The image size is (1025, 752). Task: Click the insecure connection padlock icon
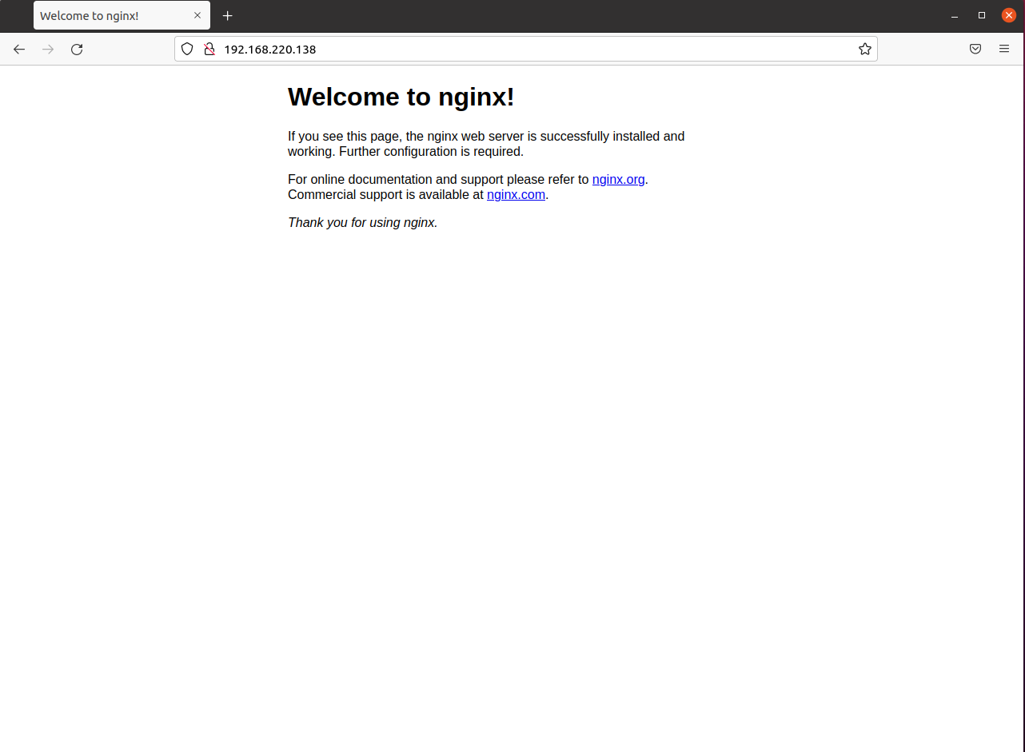tap(209, 49)
